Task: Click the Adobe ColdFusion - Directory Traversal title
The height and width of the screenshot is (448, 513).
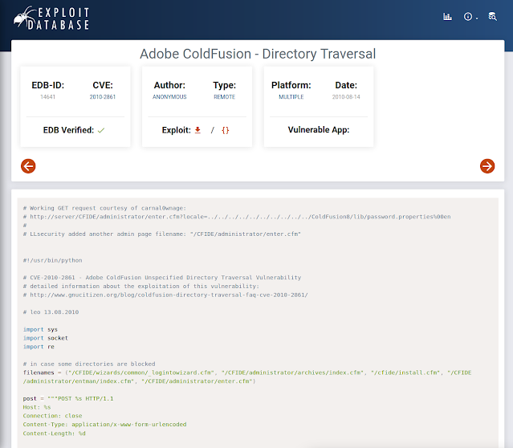Action: [x=258, y=54]
